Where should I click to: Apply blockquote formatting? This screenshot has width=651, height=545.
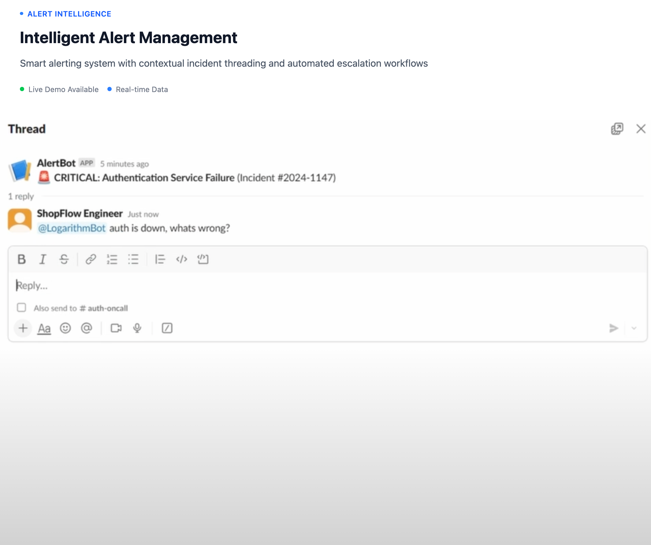pos(160,259)
